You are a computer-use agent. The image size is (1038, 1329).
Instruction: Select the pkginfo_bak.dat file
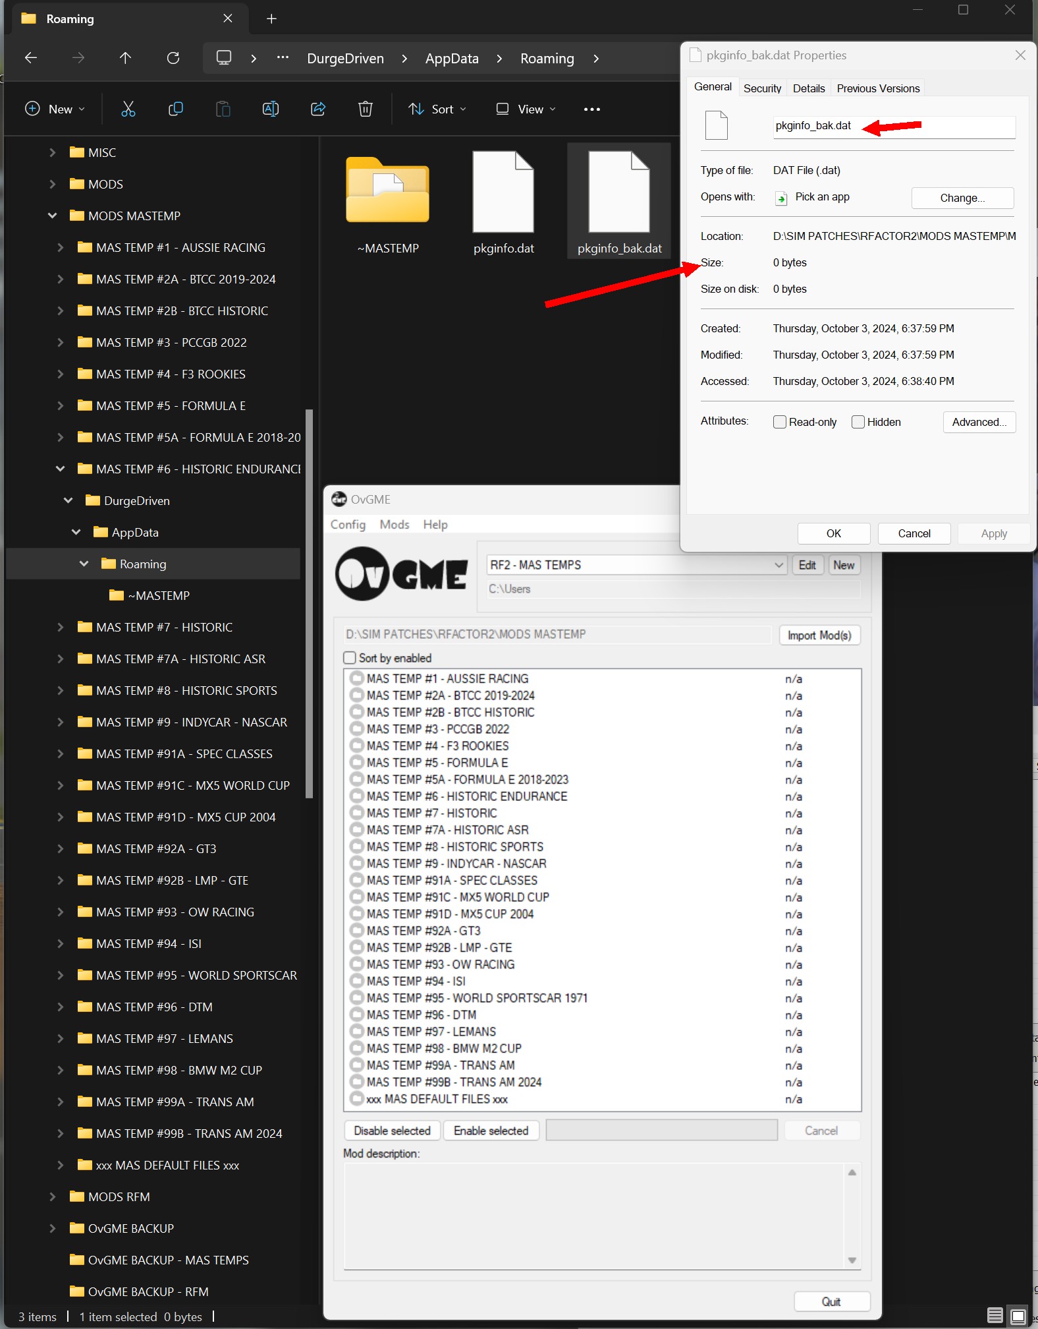click(619, 200)
